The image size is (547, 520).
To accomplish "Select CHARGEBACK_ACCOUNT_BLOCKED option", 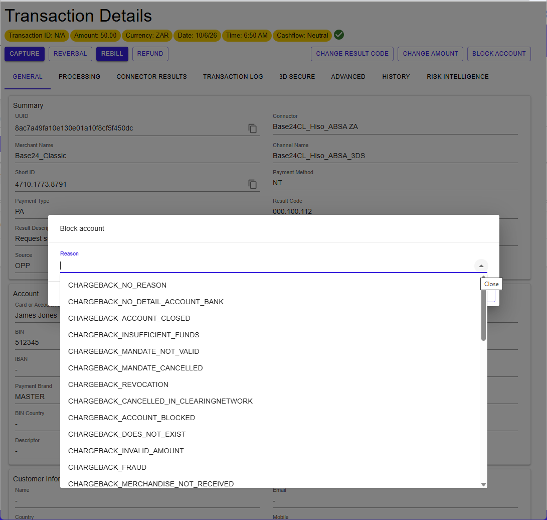I will (x=274, y=418).
